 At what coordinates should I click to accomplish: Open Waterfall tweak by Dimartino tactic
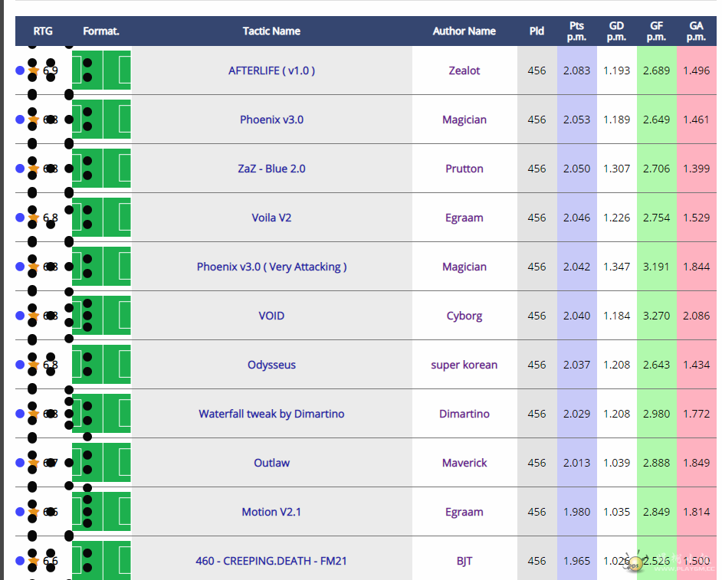271,414
